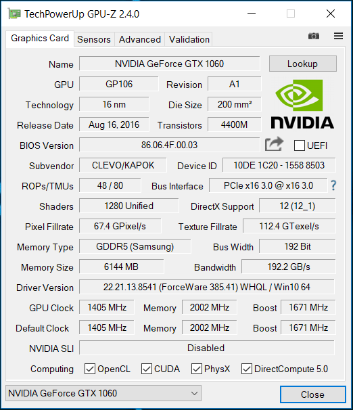
Task: Toggle the CUDA checkbox
Action: [146, 369]
